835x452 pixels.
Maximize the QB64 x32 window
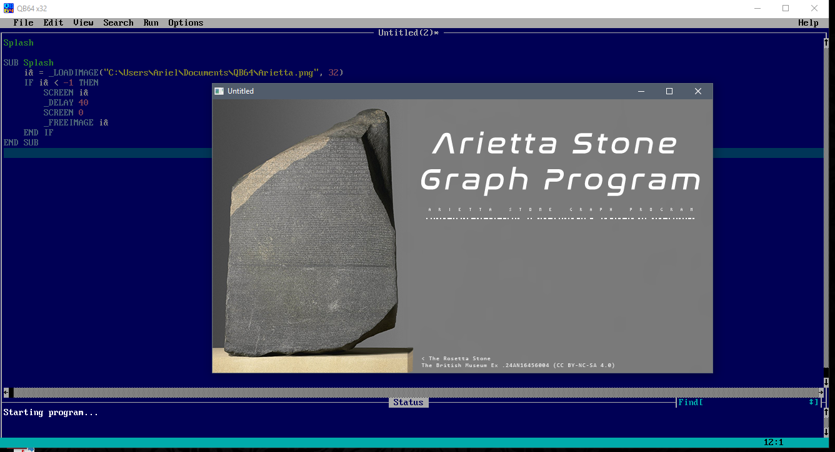(x=786, y=8)
